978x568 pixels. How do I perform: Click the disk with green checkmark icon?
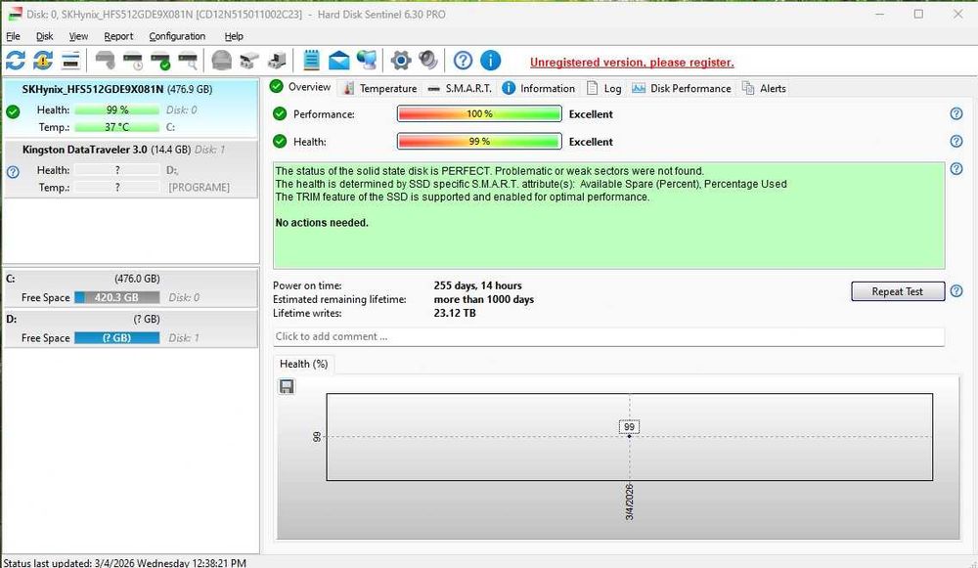coord(160,61)
